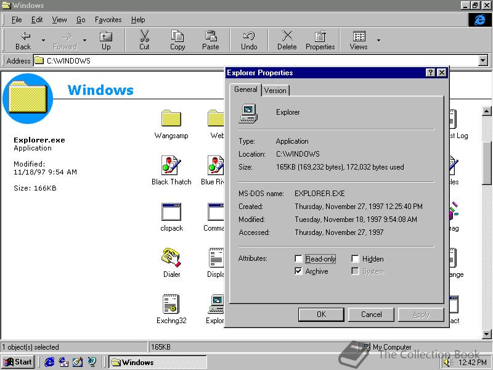Click Show Desktop quick launch icon
This screenshot has width=493, height=370.
[x=78, y=362]
